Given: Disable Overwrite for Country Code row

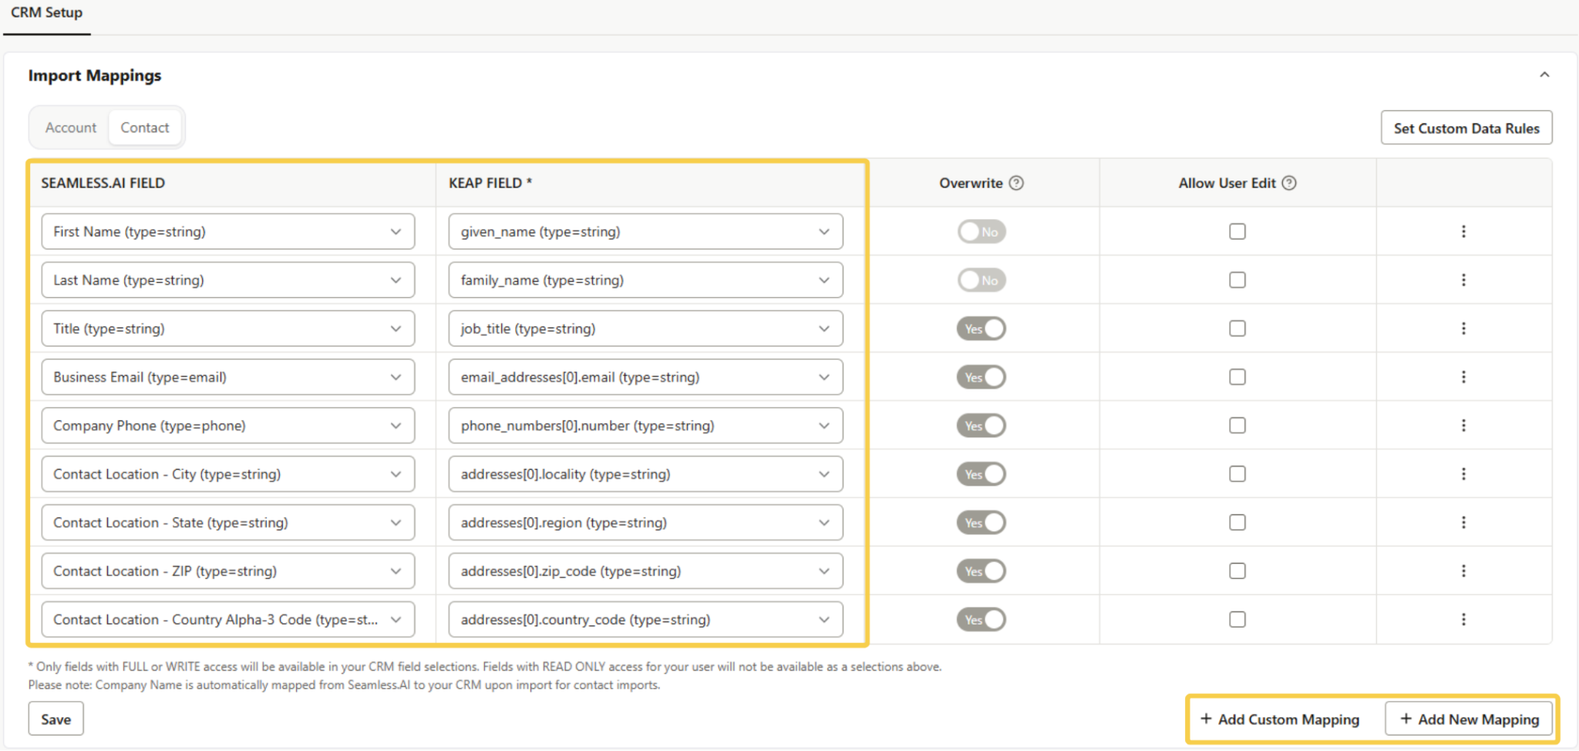Looking at the screenshot, I should (x=981, y=620).
